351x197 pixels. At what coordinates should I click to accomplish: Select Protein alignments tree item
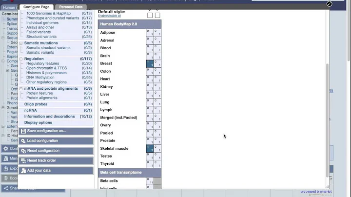pos(42,98)
